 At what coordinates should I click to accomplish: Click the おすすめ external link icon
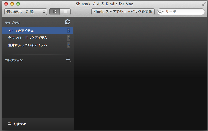[x=10, y=123]
